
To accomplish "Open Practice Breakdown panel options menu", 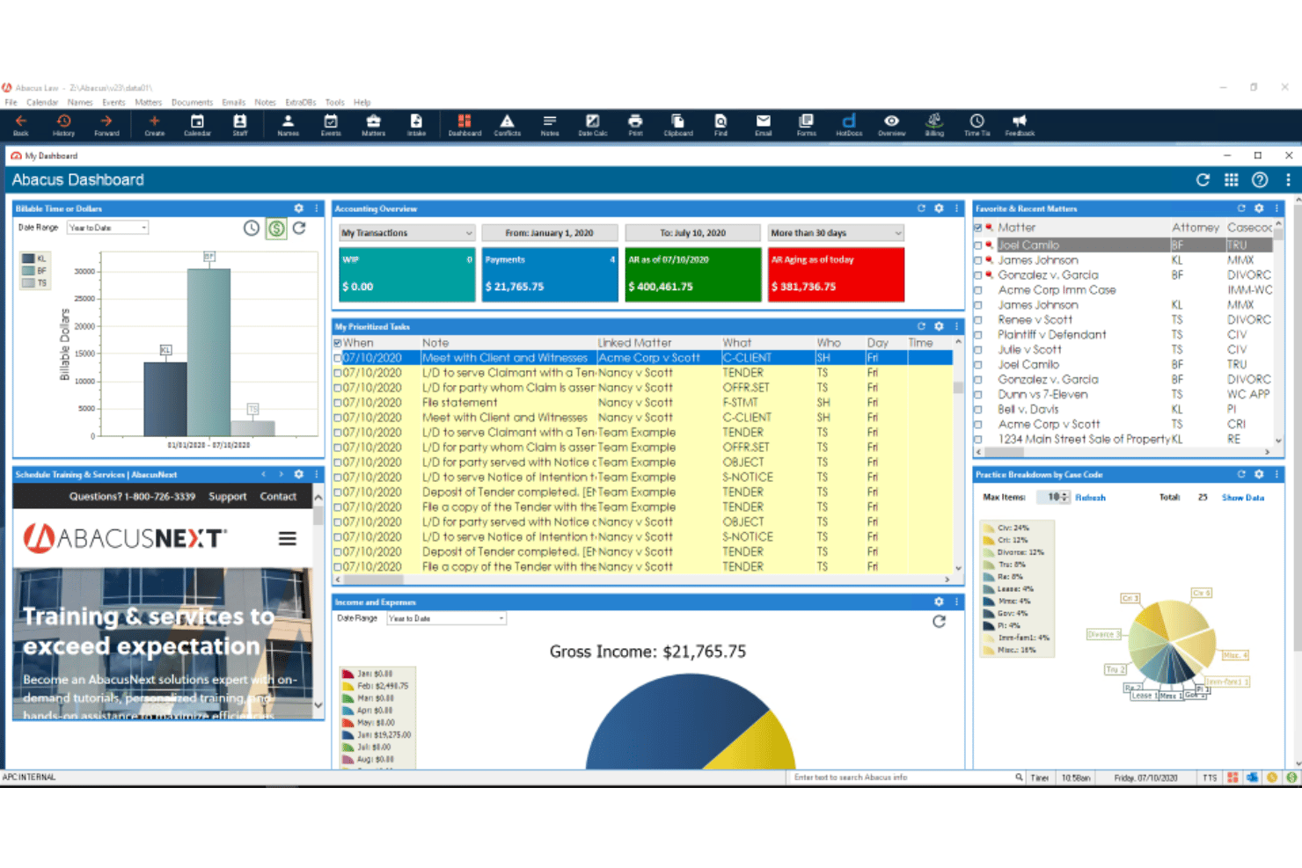I will (1276, 474).
